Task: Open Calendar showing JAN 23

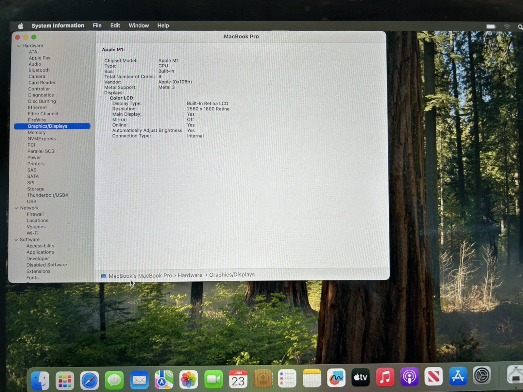Action: tap(238, 379)
